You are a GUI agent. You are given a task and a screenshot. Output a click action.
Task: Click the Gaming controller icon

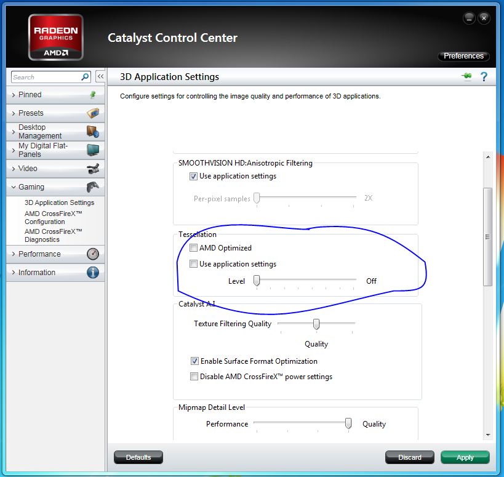[x=93, y=186]
